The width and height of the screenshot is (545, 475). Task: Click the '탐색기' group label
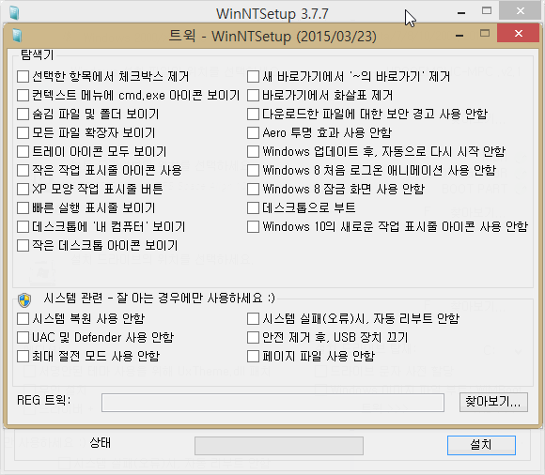pos(38,54)
